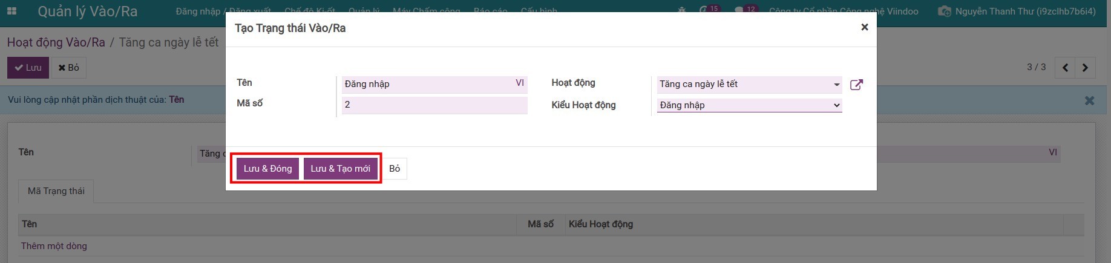Go to previous record arrow
The height and width of the screenshot is (263, 1111).
(1065, 67)
